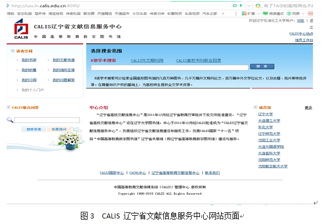Open member library 沈阳师范大学
The image size is (329, 224).
(x=269, y=160)
